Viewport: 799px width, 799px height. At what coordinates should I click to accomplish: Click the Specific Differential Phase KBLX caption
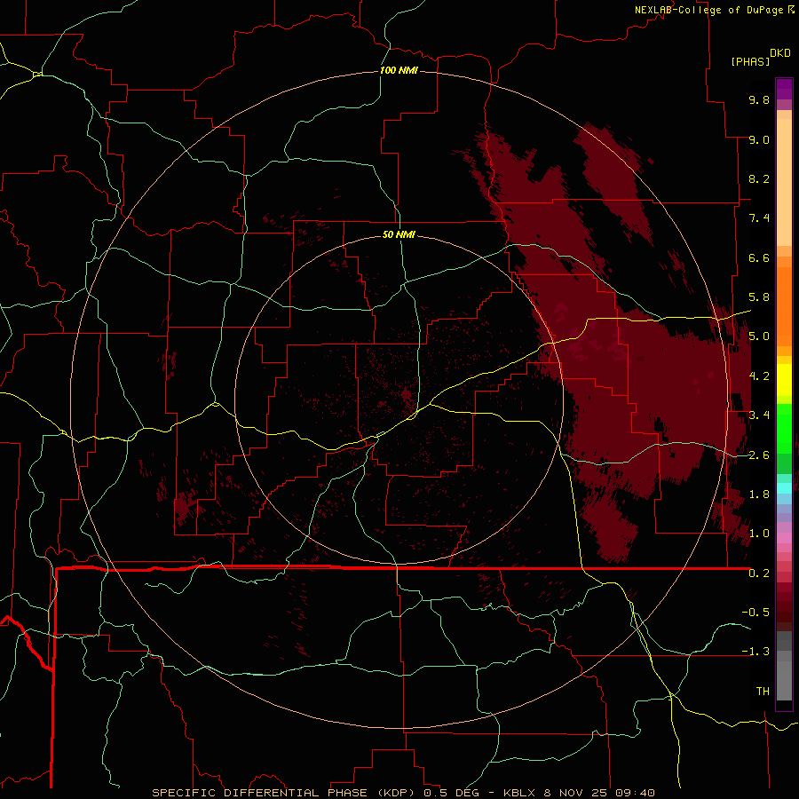[403, 793]
